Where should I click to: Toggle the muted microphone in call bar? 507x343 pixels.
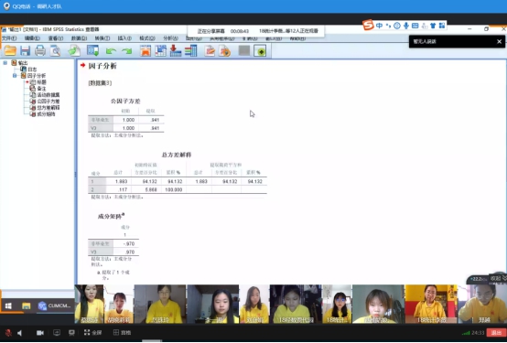coord(8,333)
